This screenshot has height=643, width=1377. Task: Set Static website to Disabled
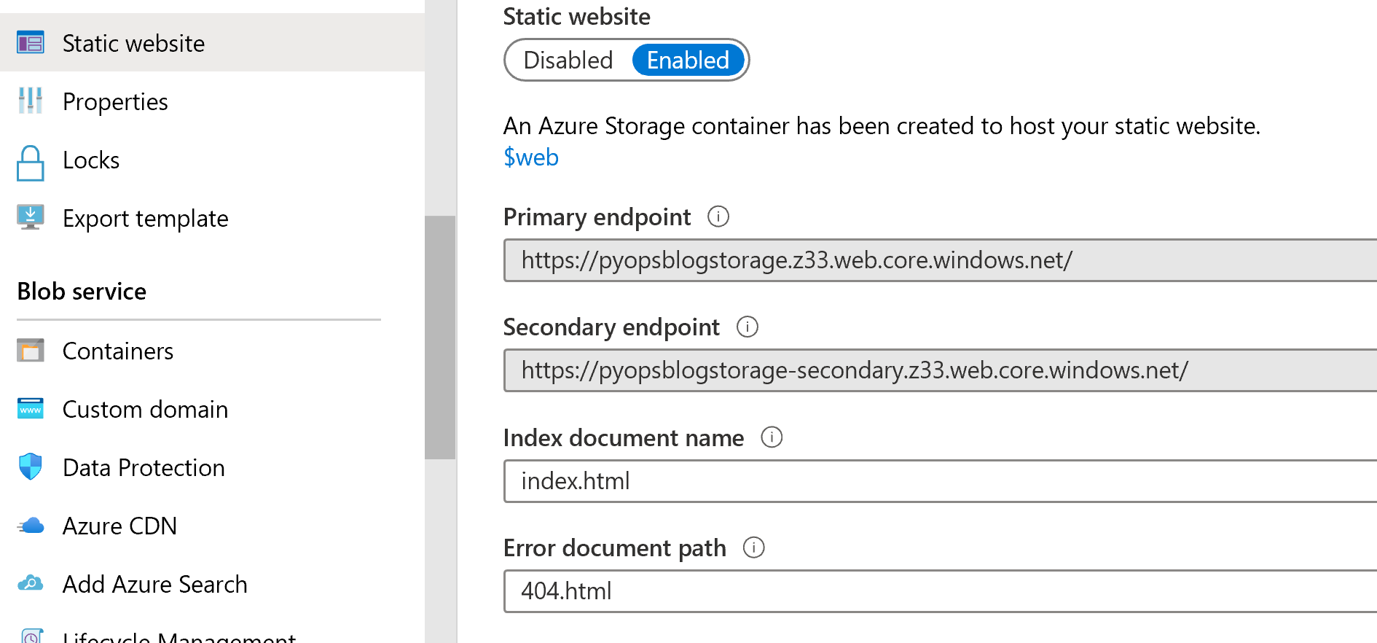(568, 60)
